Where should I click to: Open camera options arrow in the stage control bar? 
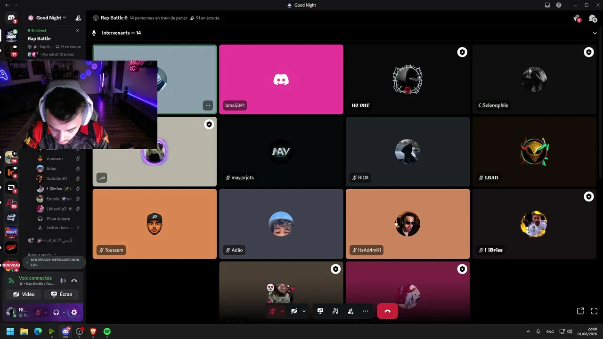[x=304, y=311]
